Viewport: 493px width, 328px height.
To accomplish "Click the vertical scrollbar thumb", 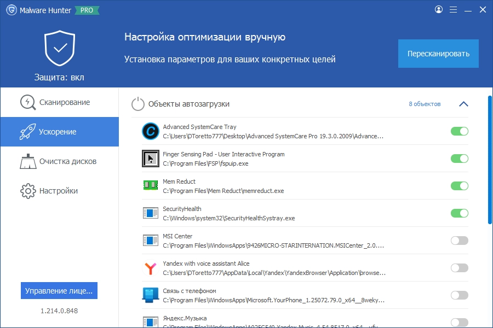I will coord(490,160).
